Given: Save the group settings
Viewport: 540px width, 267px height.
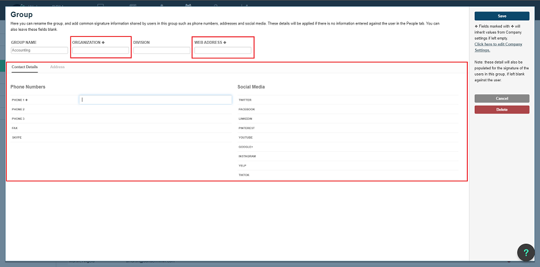Looking at the screenshot, I should pyautogui.click(x=501, y=16).
